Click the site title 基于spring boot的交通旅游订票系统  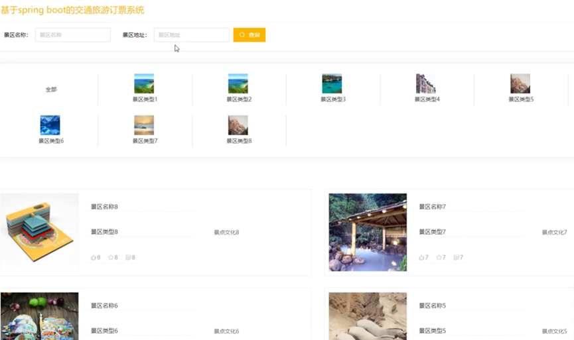72,10
